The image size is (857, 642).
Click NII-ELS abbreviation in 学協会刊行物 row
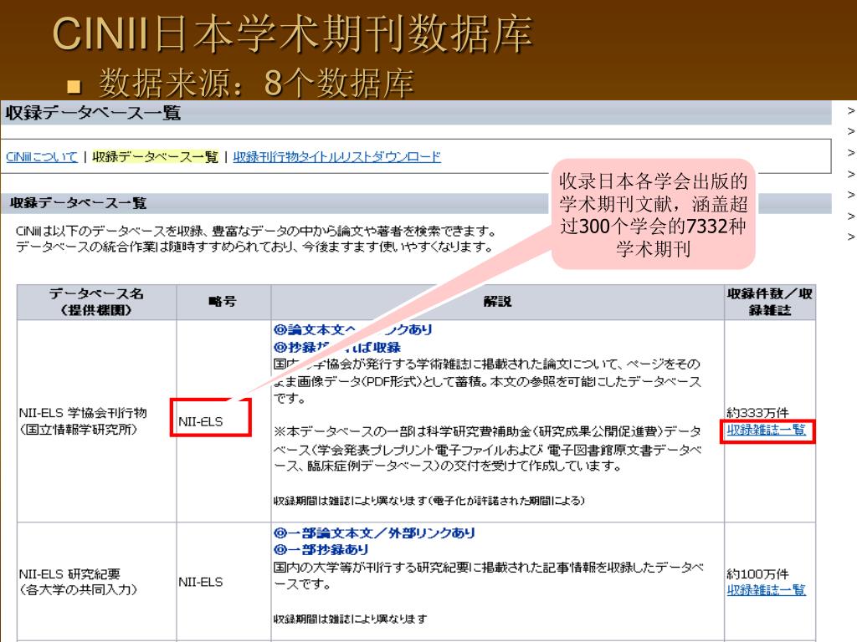point(201,422)
